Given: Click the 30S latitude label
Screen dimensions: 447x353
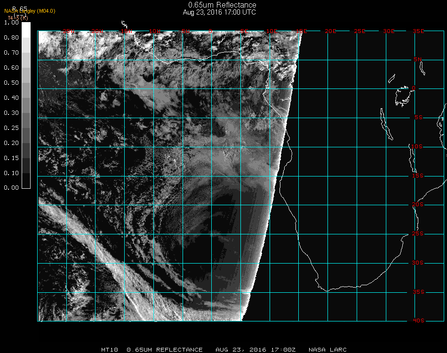Looking at the screenshot, I should coord(418,263).
